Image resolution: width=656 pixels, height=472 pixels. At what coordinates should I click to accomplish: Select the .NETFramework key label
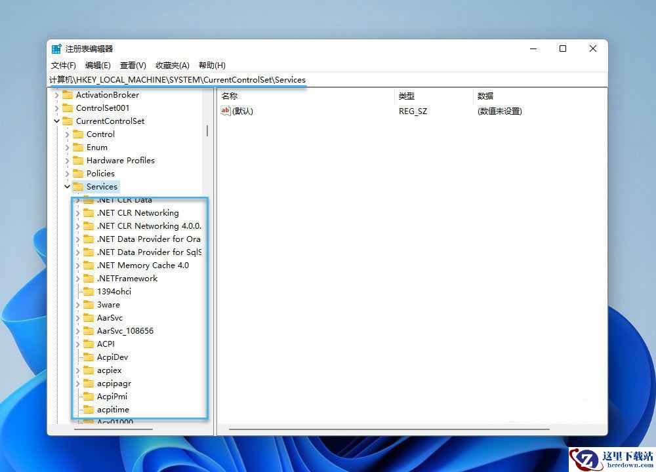[127, 279]
